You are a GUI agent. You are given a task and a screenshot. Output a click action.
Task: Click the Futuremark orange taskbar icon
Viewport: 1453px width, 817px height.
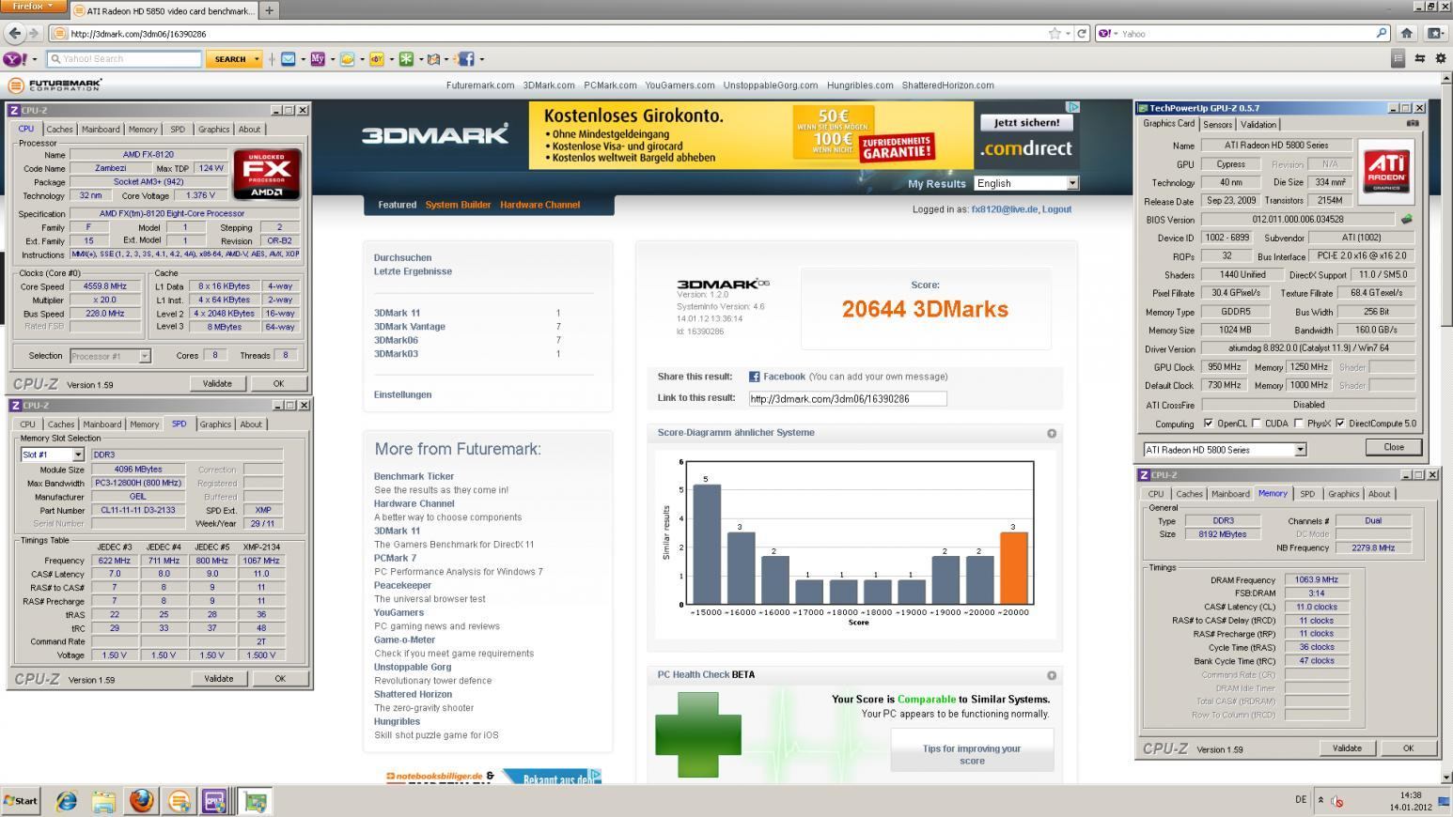point(179,801)
